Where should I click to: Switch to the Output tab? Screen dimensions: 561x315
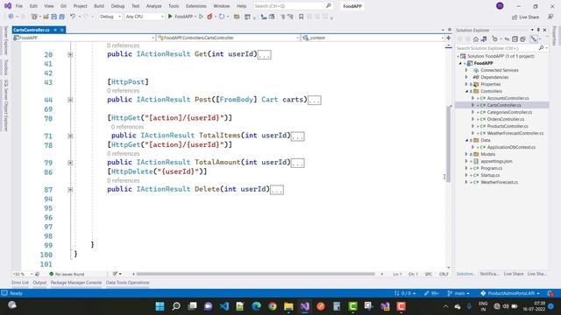(39, 283)
